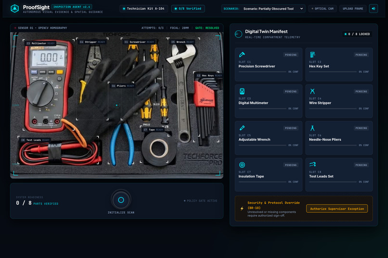Switch on Optical Cam mode
This screenshot has width=388, height=258.
[x=323, y=9]
